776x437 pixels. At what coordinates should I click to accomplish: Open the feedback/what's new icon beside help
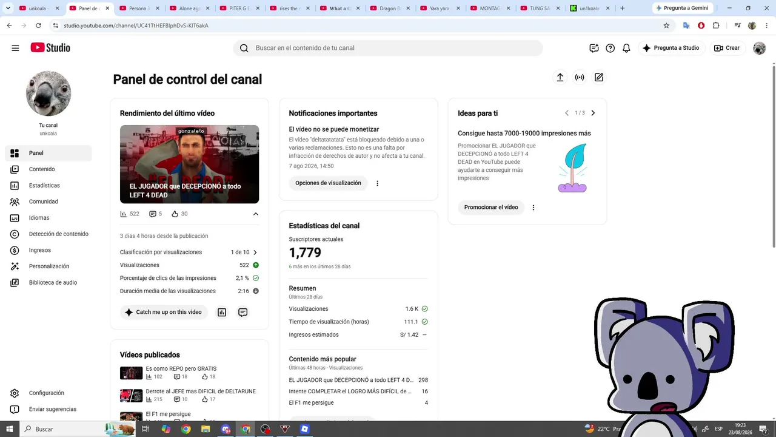(594, 48)
